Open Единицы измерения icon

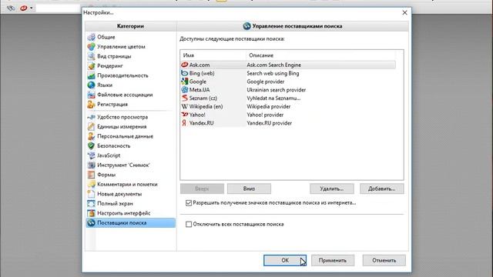point(91,126)
